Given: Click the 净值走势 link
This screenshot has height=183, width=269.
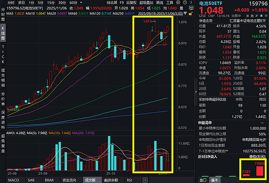Looking at the screenshot, I should tap(205, 21).
